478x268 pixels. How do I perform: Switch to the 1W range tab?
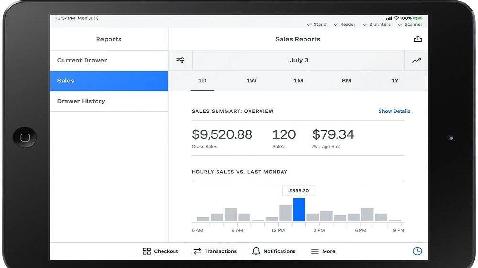pos(251,81)
